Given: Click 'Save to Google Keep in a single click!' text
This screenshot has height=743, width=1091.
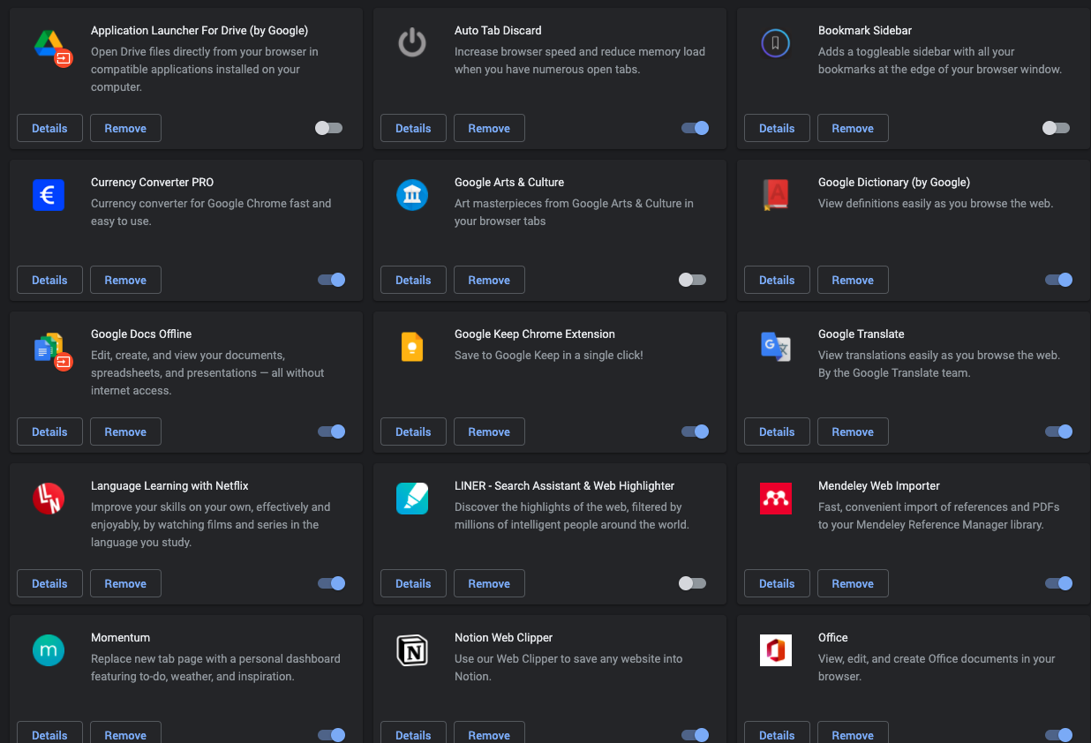Looking at the screenshot, I should pos(549,355).
